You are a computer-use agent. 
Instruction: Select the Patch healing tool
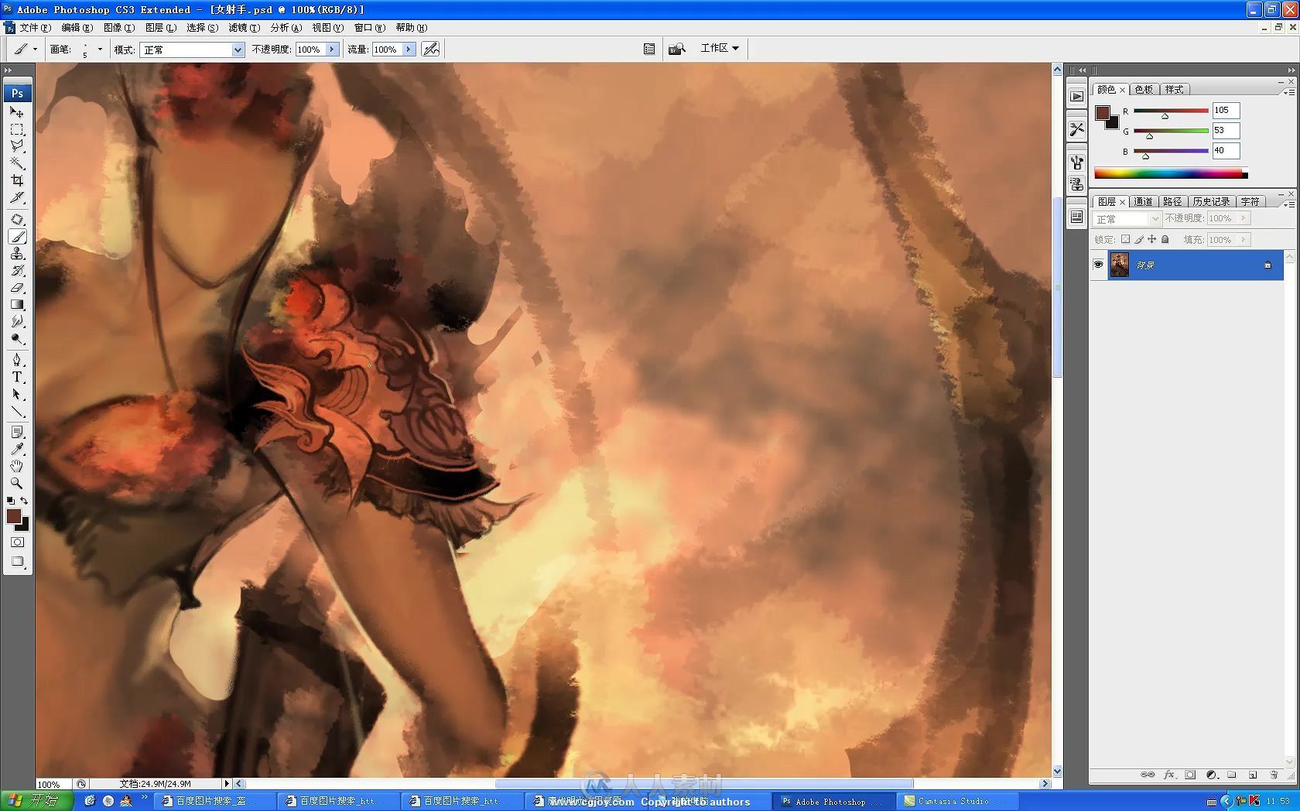click(17, 220)
